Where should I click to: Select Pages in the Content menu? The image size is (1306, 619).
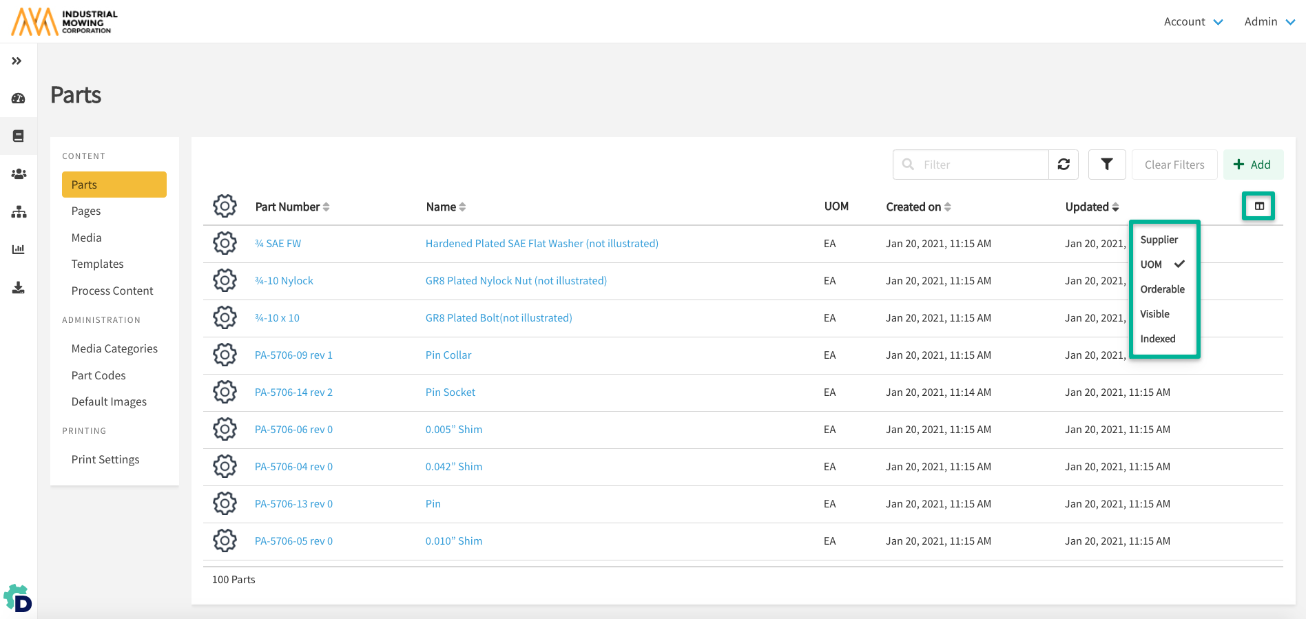click(x=86, y=211)
